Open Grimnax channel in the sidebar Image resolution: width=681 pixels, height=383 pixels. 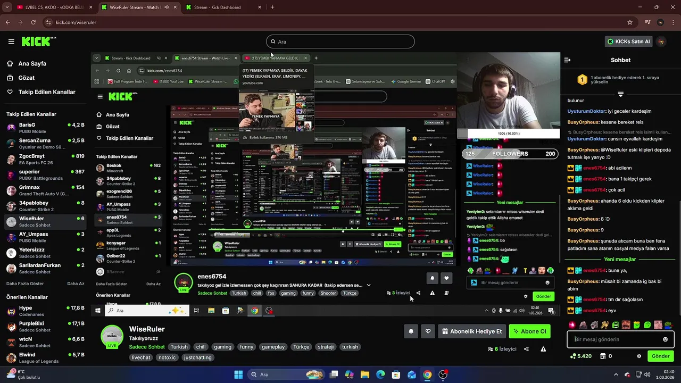pyautogui.click(x=45, y=190)
